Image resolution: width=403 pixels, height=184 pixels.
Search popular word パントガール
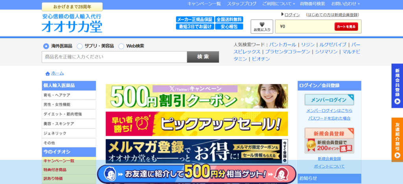click(x=283, y=45)
